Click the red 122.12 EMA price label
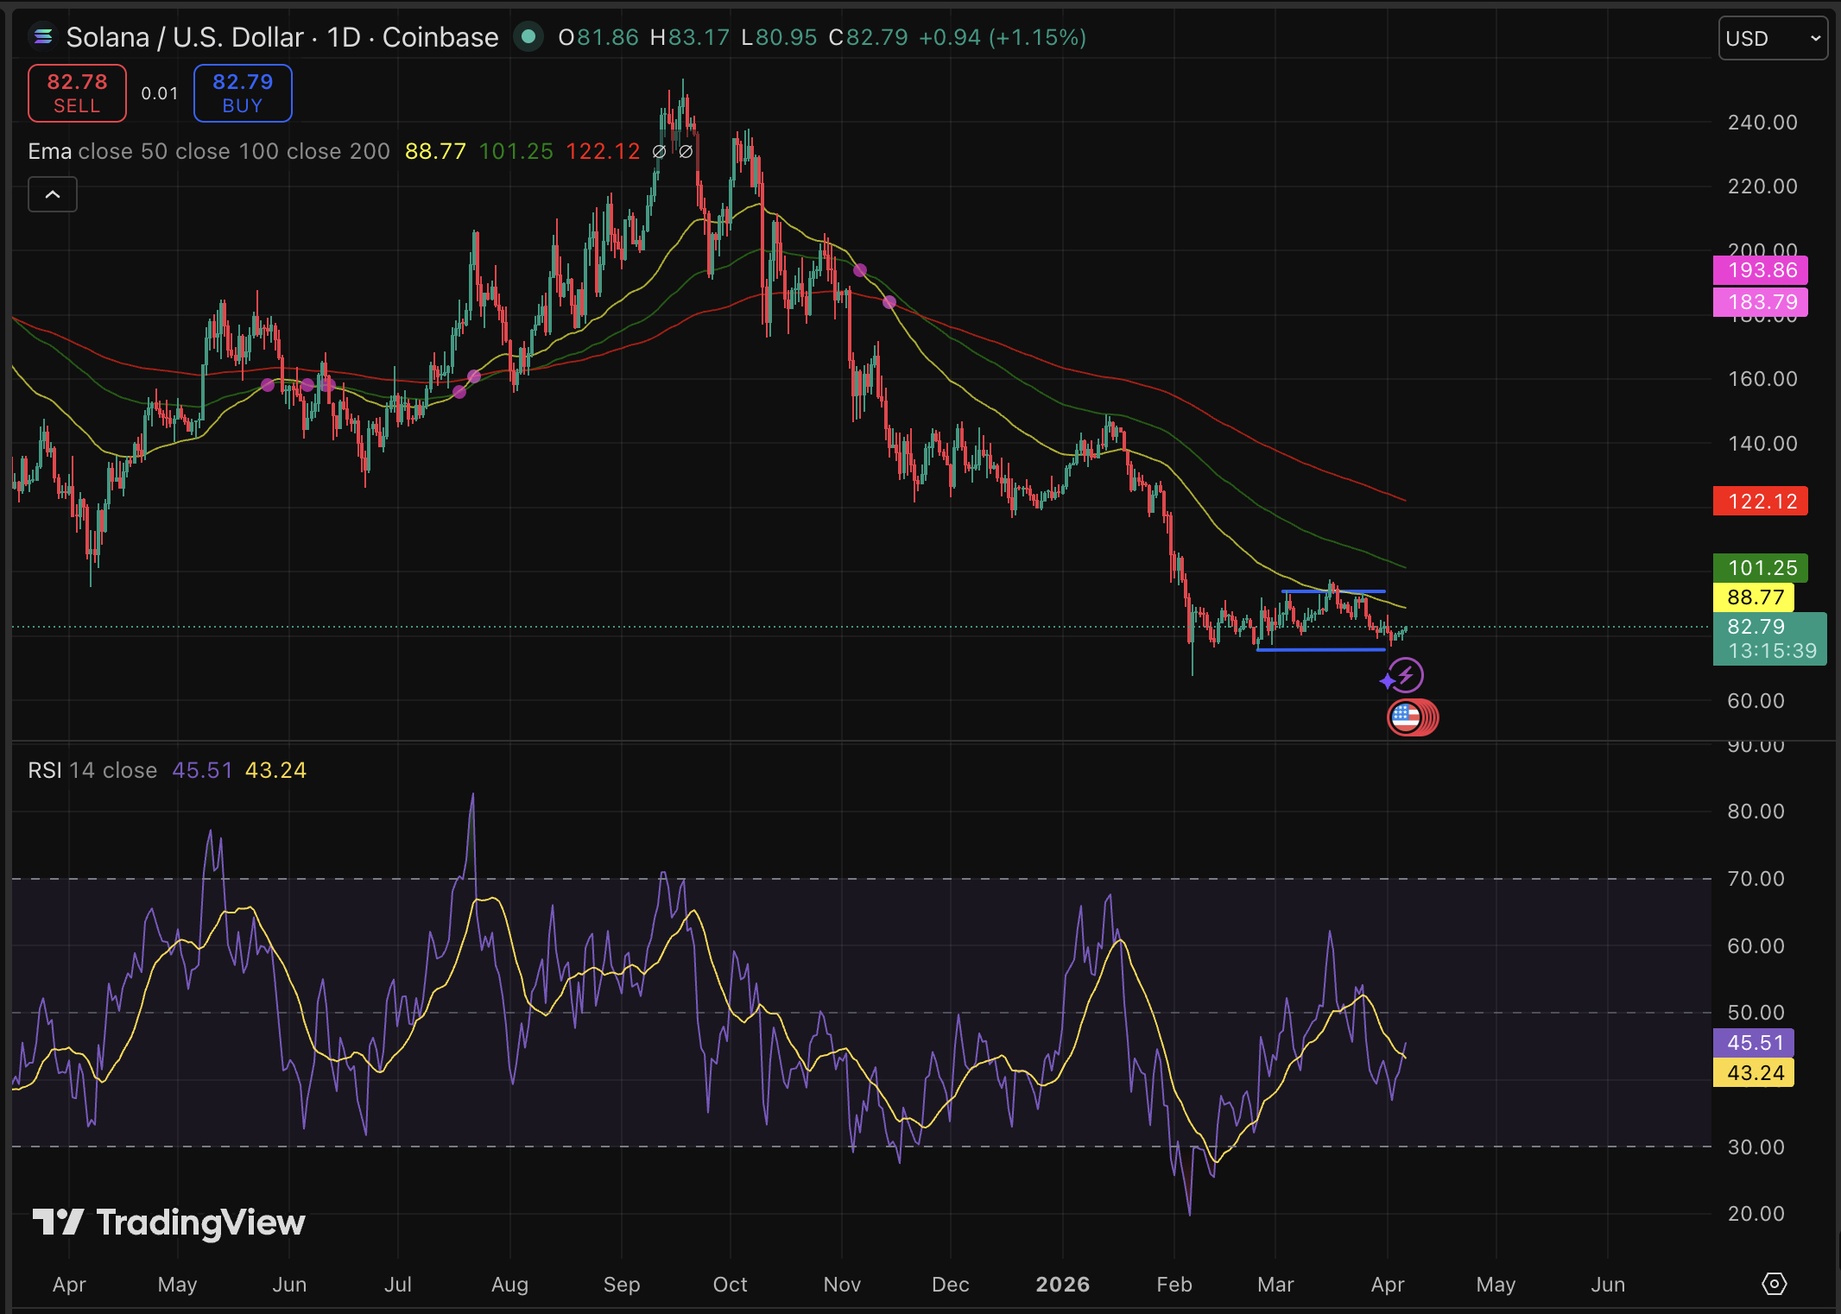The height and width of the screenshot is (1314, 1841). [x=1761, y=502]
